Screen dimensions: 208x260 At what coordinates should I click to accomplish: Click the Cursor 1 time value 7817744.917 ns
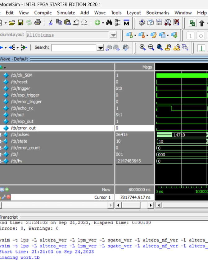pyautogui.click(x=135, y=197)
